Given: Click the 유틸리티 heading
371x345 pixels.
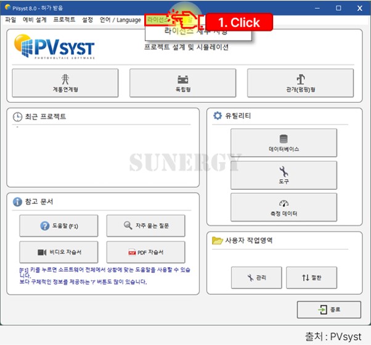Looking at the screenshot, I should [238, 116].
